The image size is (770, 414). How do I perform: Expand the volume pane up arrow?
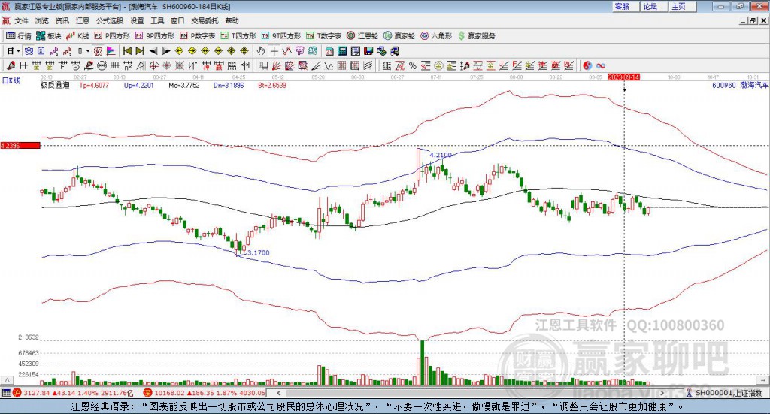pyautogui.click(x=7, y=380)
